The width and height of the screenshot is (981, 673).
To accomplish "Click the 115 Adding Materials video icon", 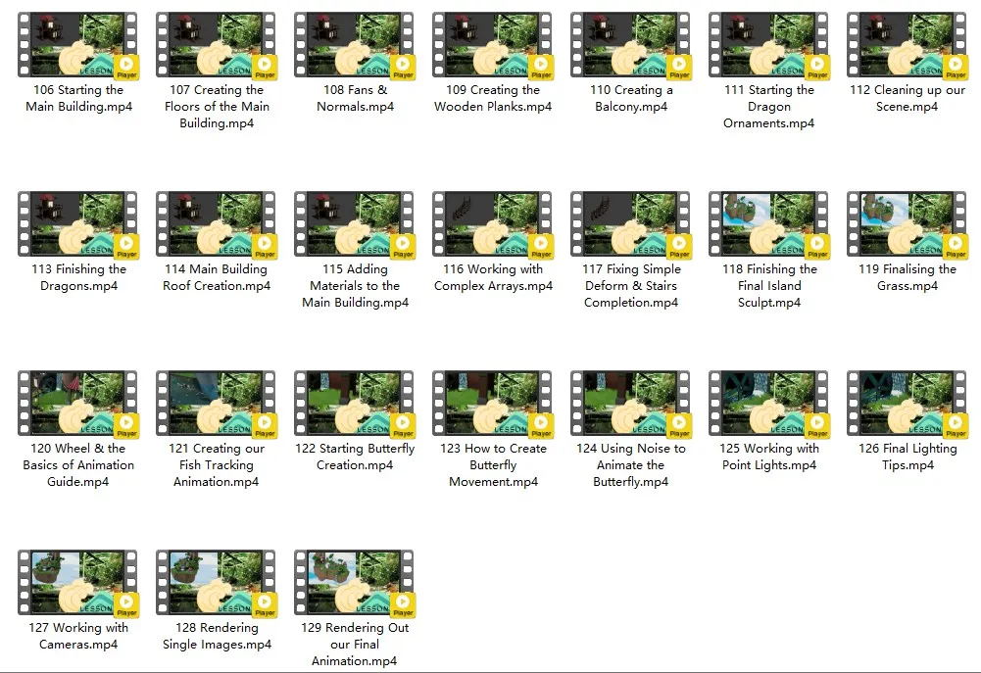I will click(355, 224).
